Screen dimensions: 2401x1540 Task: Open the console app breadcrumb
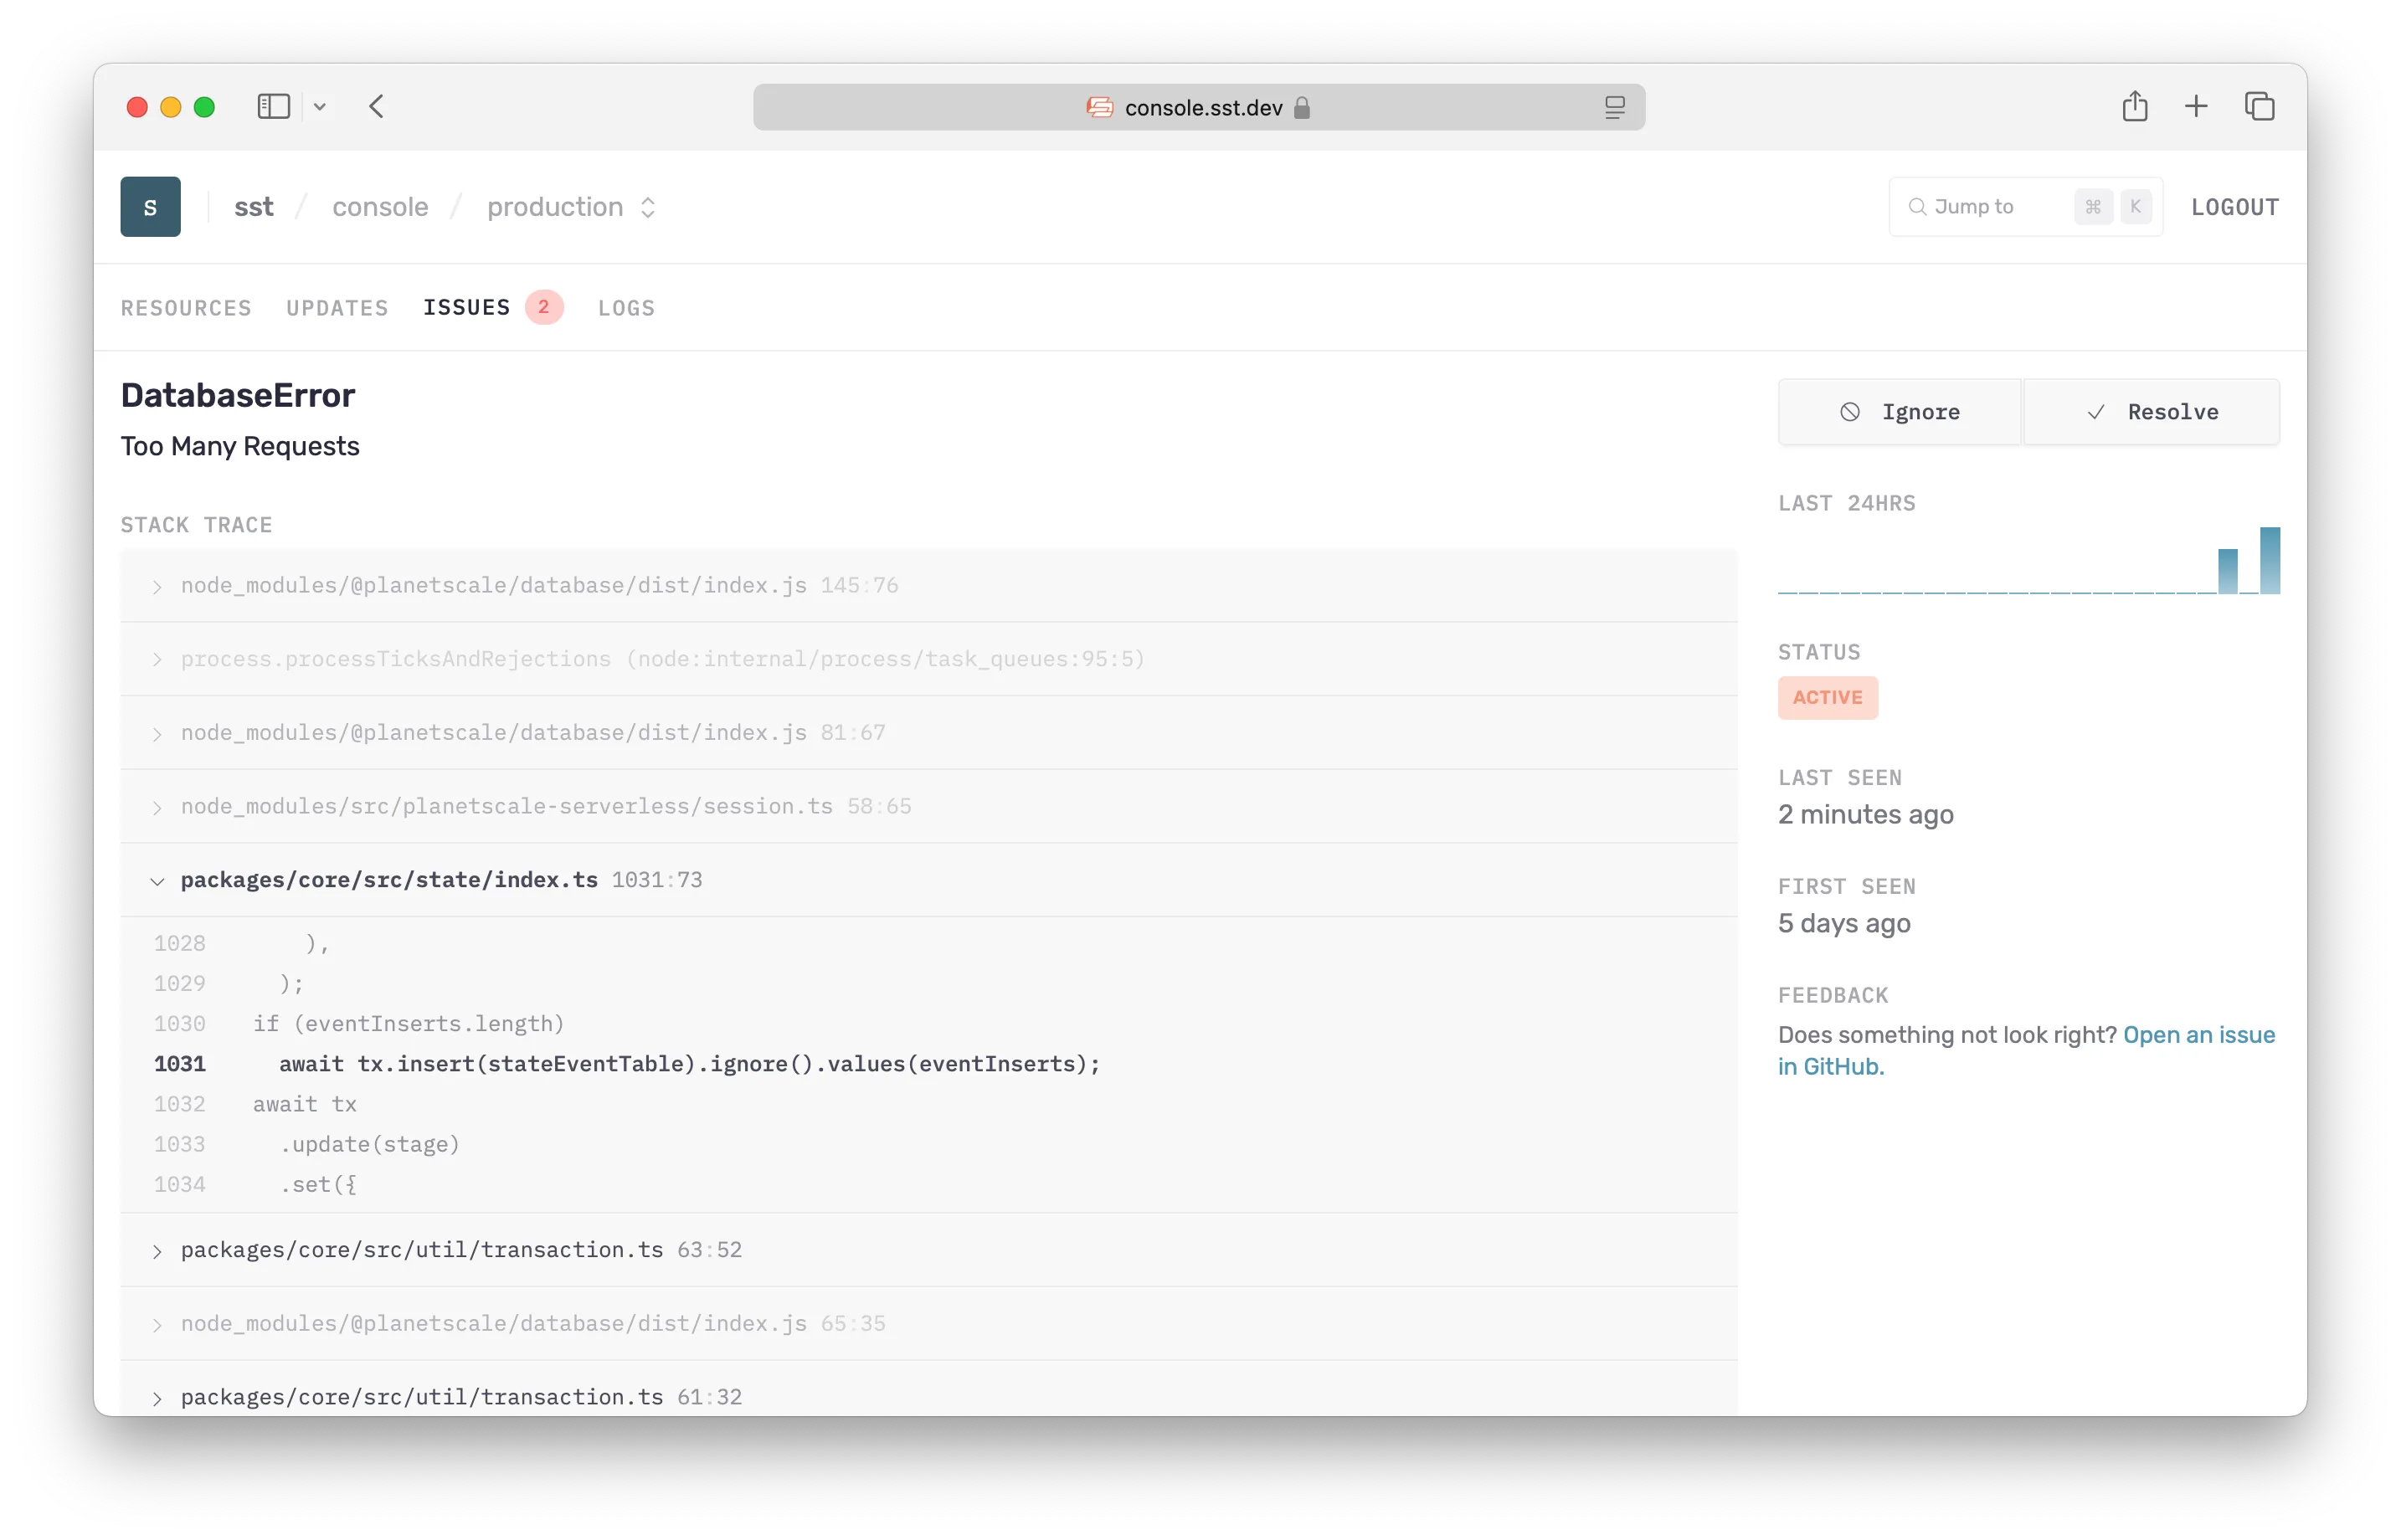pos(380,207)
